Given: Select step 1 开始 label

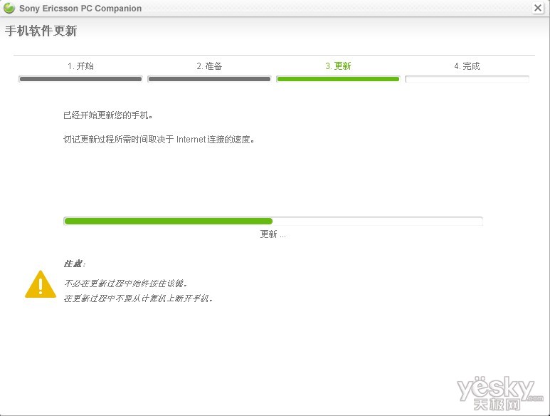Looking at the screenshot, I should click(x=80, y=66).
